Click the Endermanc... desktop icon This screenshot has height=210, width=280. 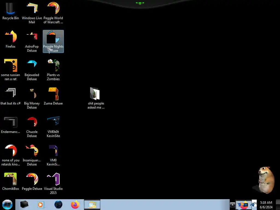click(11, 125)
